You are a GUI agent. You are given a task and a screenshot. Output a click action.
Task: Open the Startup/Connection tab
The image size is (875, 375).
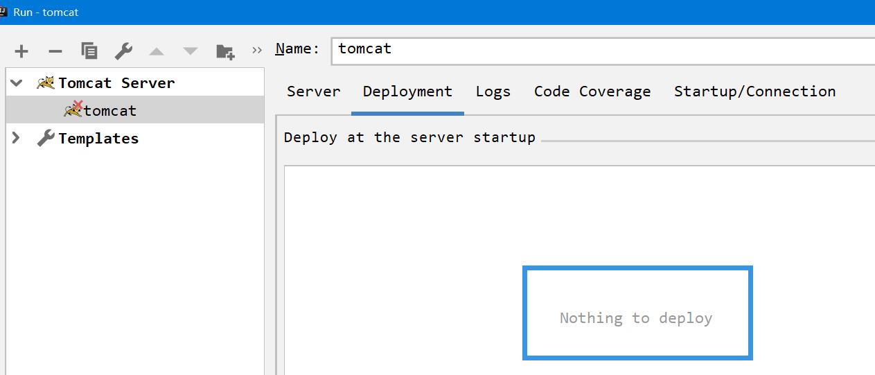754,91
